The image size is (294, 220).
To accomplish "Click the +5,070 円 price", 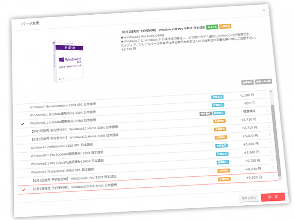I will [x=250, y=136].
